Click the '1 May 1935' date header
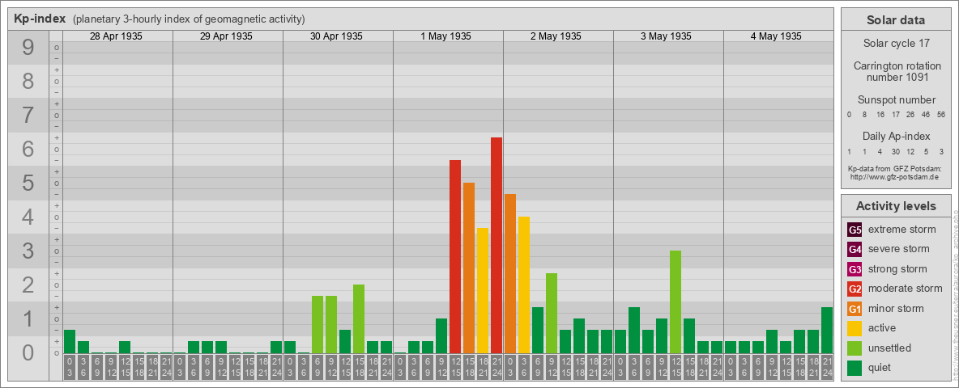The image size is (959, 388). coord(445,36)
